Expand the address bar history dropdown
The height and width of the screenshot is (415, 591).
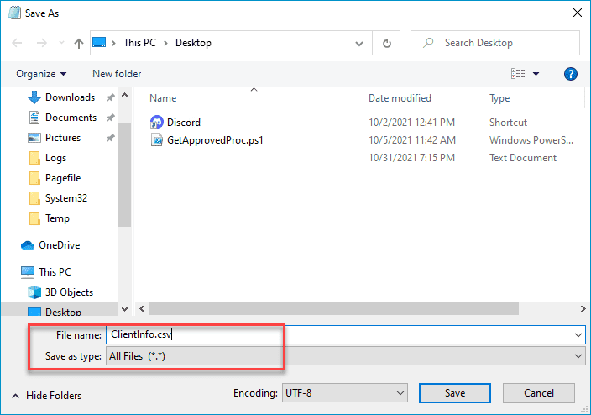pos(359,44)
